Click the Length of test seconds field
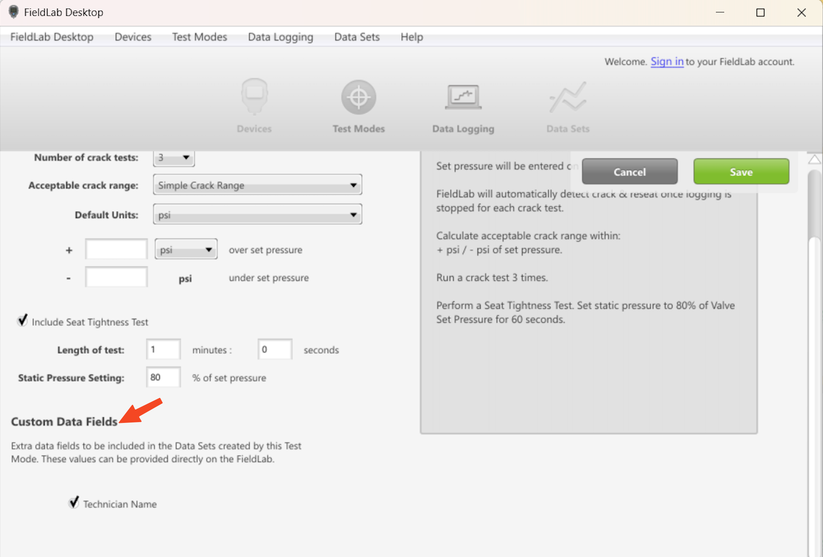 click(275, 349)
